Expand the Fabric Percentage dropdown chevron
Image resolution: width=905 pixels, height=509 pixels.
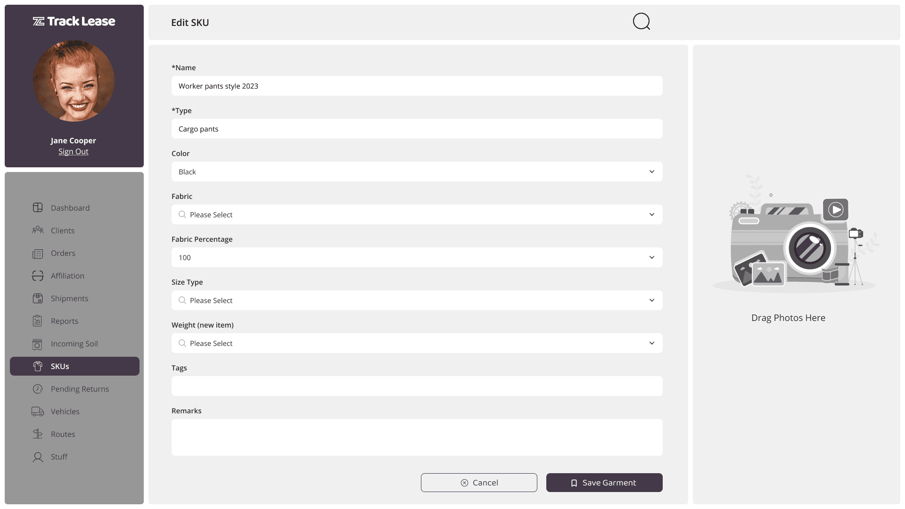click(x=651, y=257)
